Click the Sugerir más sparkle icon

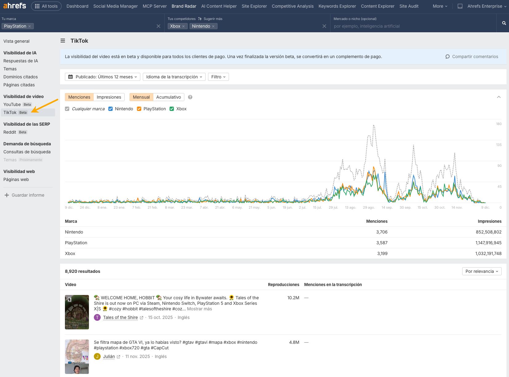200,19
